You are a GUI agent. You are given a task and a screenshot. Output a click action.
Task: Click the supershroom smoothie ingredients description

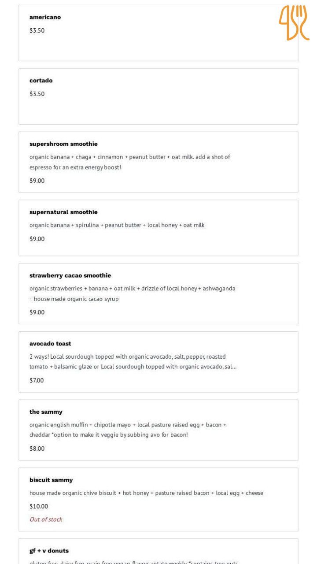129,162
